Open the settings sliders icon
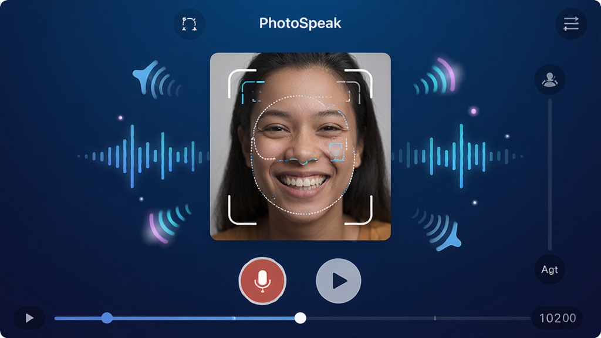Image resolution: width=601 pixels, height=338 pixels. click(x=571, y=23)
